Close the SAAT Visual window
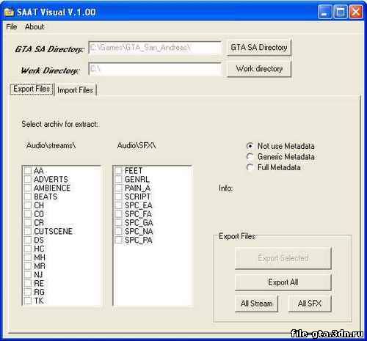This screenshot has height=341, width=367. [x=355, y=12]
